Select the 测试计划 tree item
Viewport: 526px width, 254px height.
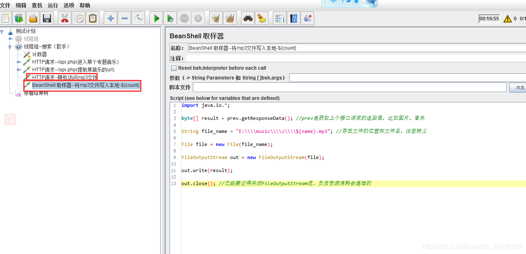pyautogui.click(x=25, y=31)
